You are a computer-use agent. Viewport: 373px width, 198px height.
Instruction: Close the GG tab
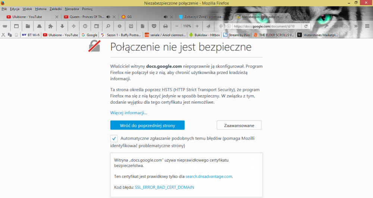pos(171,17)
